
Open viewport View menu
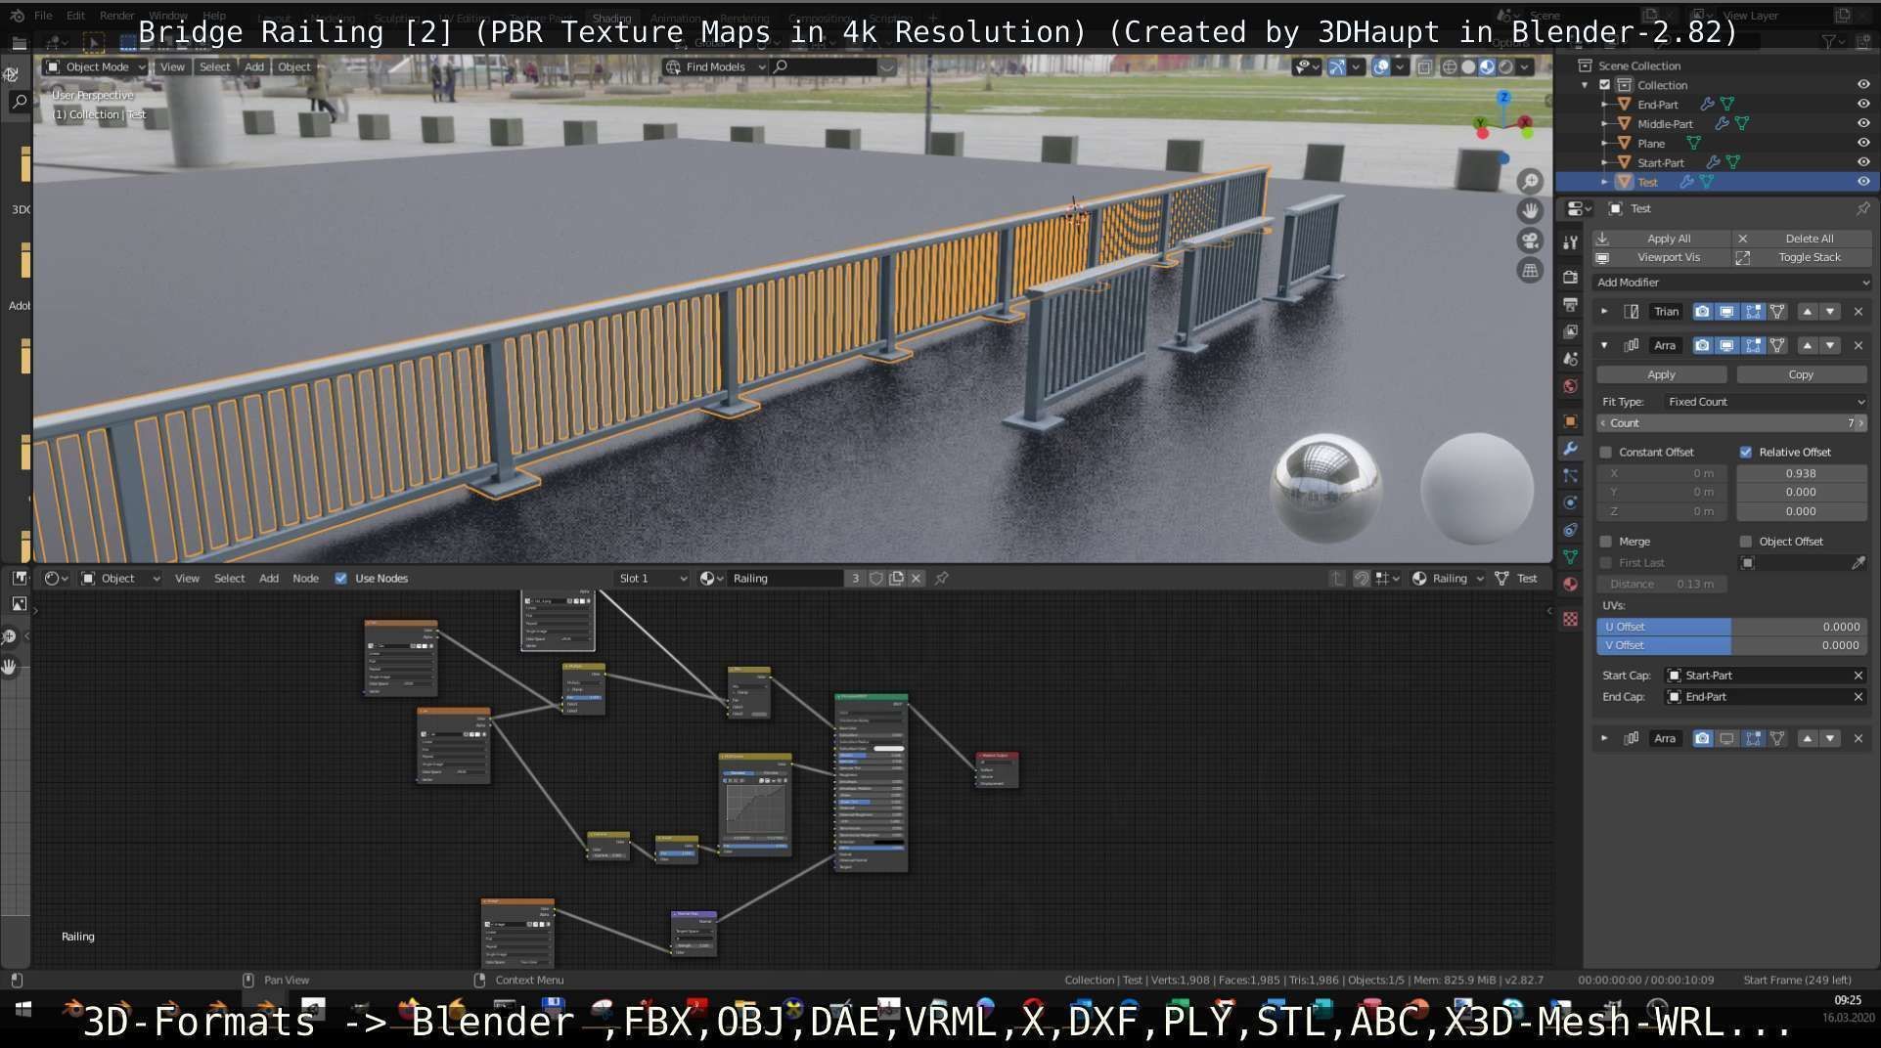point(172,66)
